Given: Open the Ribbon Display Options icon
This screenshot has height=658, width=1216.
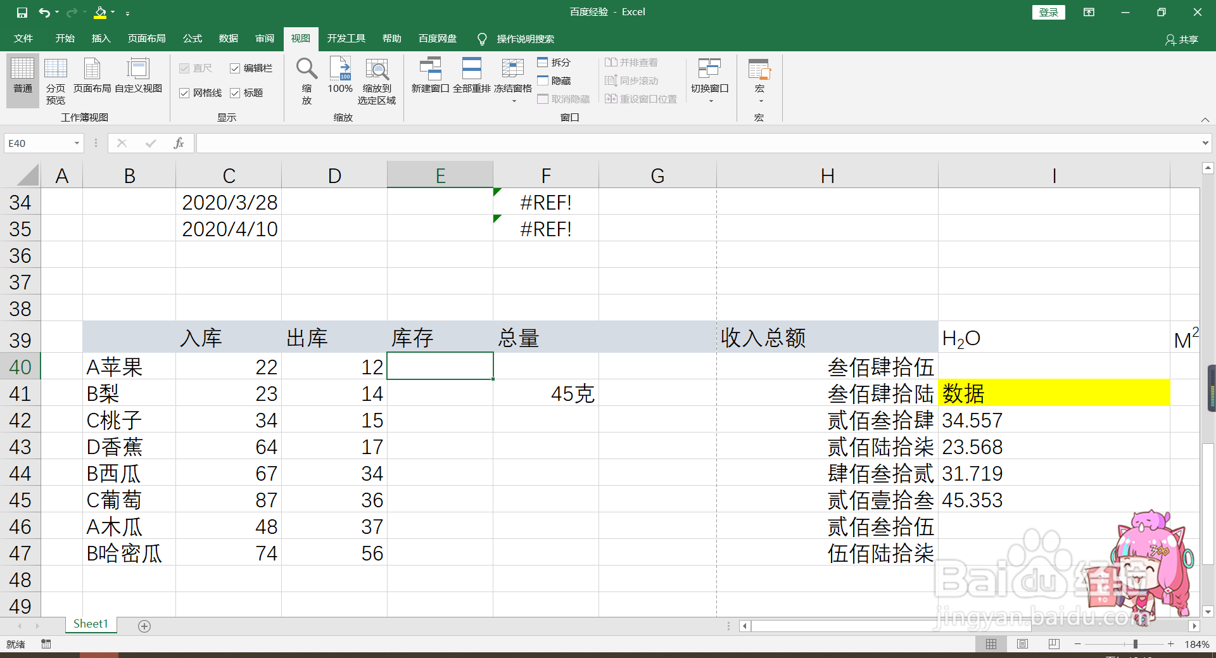Looking at the screenshot, I should click(1089, 12).
